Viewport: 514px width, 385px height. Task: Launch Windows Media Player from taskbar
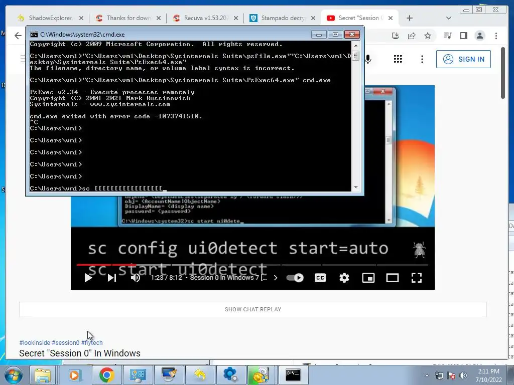(x=74, y=375)
